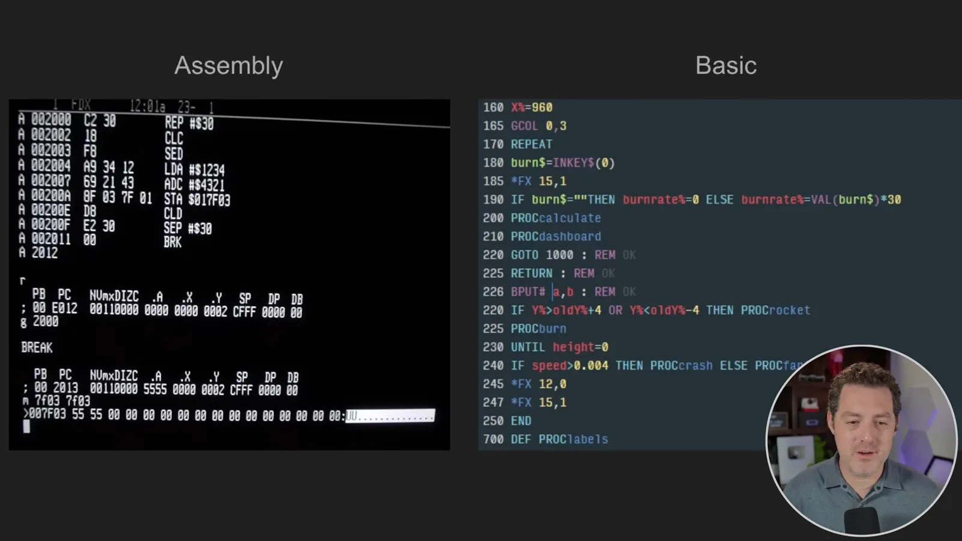Click the line containing "PROCrocket"
This screenshot has width=962, height=541.
pos(646,310)
